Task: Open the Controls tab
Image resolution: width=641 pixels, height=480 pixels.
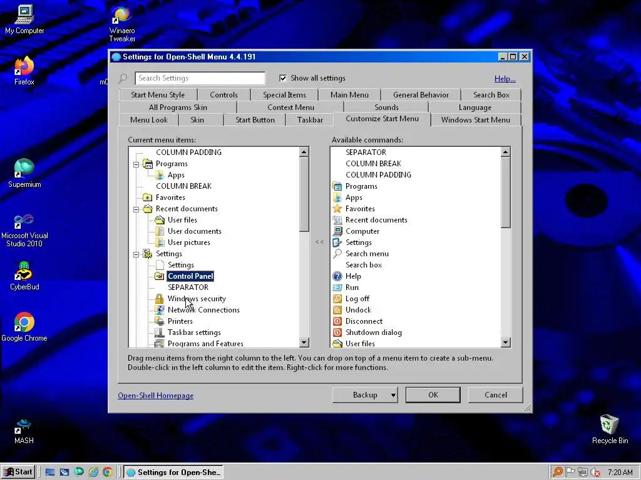Action: coord(223,95)
